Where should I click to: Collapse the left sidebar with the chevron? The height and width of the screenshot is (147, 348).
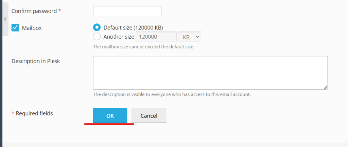pos(5,19)
